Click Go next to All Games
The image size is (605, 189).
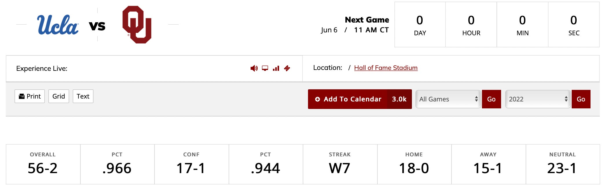click(492, 99)
